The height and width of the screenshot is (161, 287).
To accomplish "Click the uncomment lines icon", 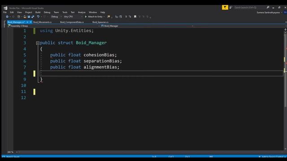I will [130, 17].
